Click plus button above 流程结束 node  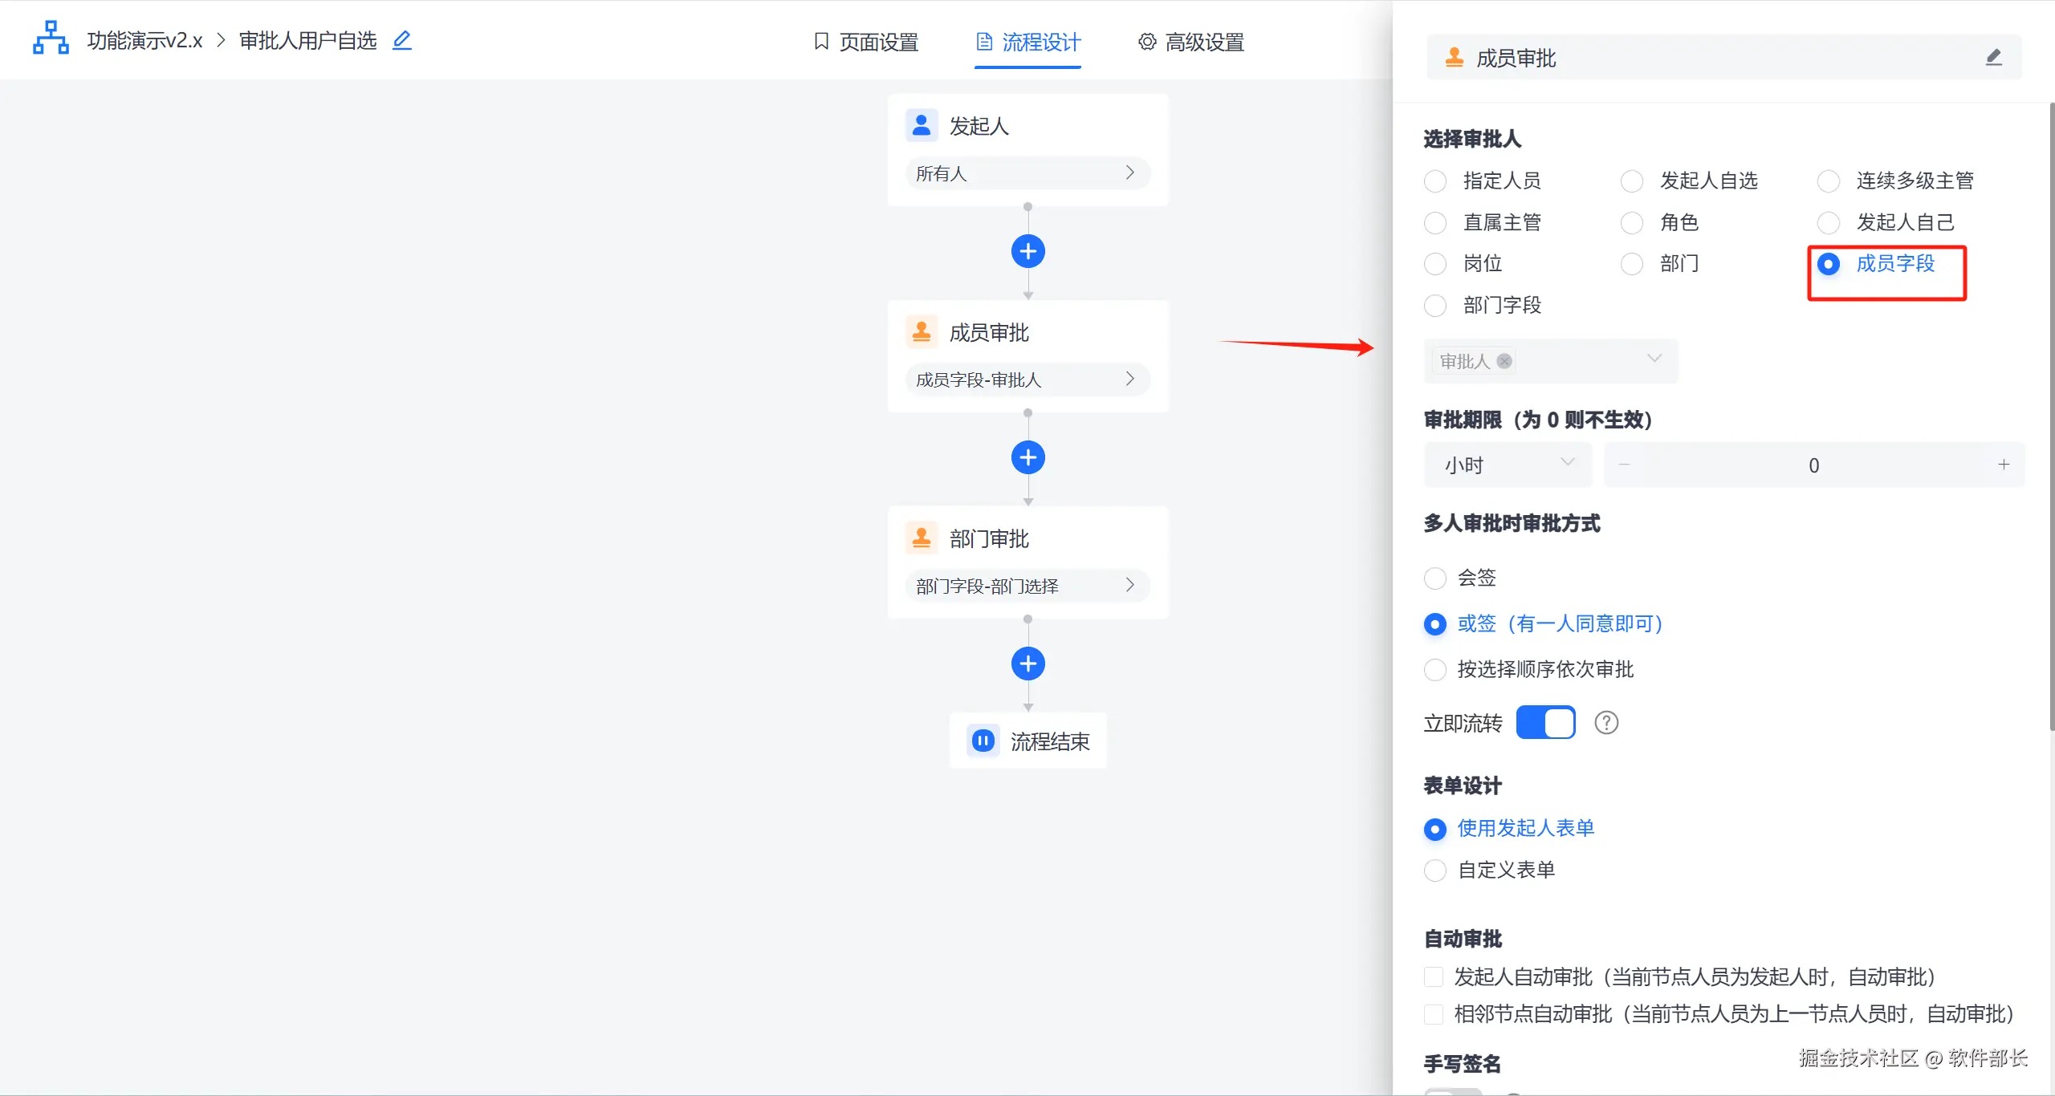coord(1027,664)
